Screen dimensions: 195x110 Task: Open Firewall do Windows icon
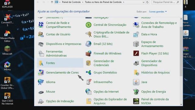(x=89, y=53)
